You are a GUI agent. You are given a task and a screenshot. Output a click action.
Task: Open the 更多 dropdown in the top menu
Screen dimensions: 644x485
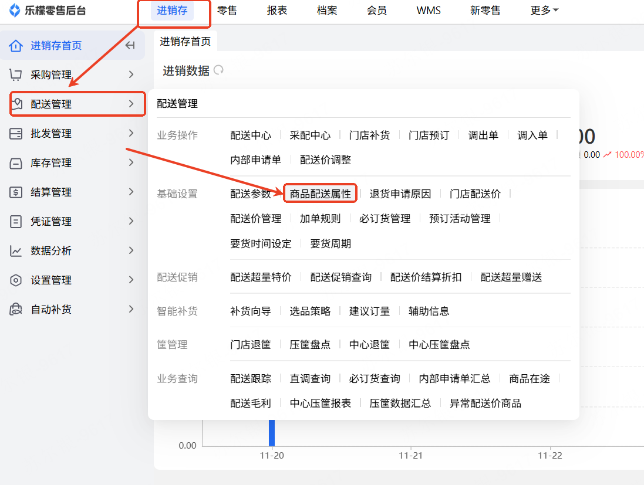(544, 10)
